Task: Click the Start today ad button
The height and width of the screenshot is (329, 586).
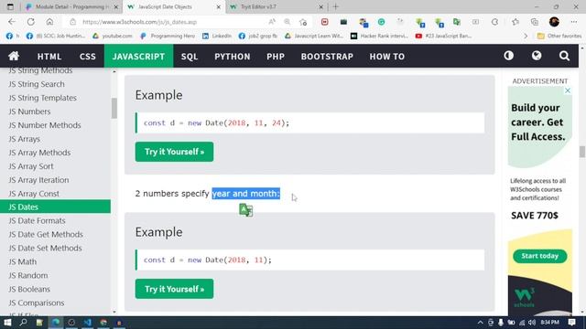Action: pos(539,256)
